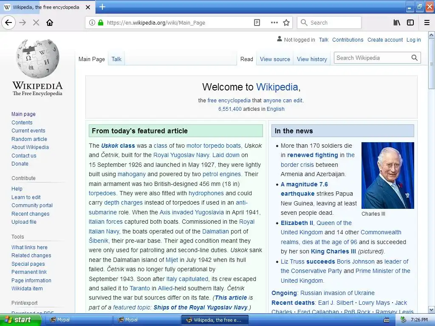Click the browser Search box

[329, 22]
